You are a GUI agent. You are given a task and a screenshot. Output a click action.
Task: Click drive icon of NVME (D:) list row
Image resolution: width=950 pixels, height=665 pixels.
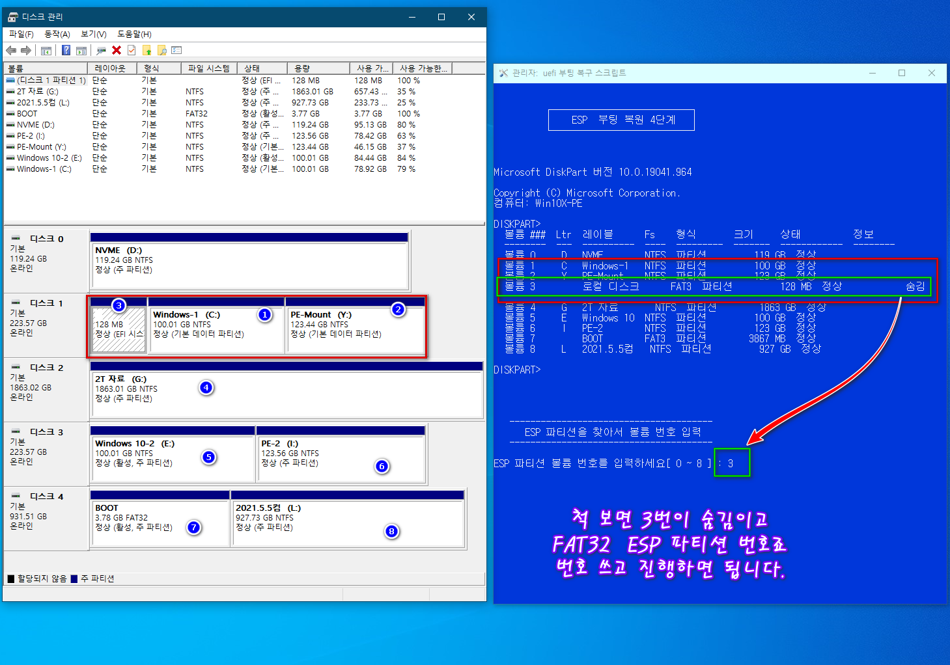coord(10,124)
